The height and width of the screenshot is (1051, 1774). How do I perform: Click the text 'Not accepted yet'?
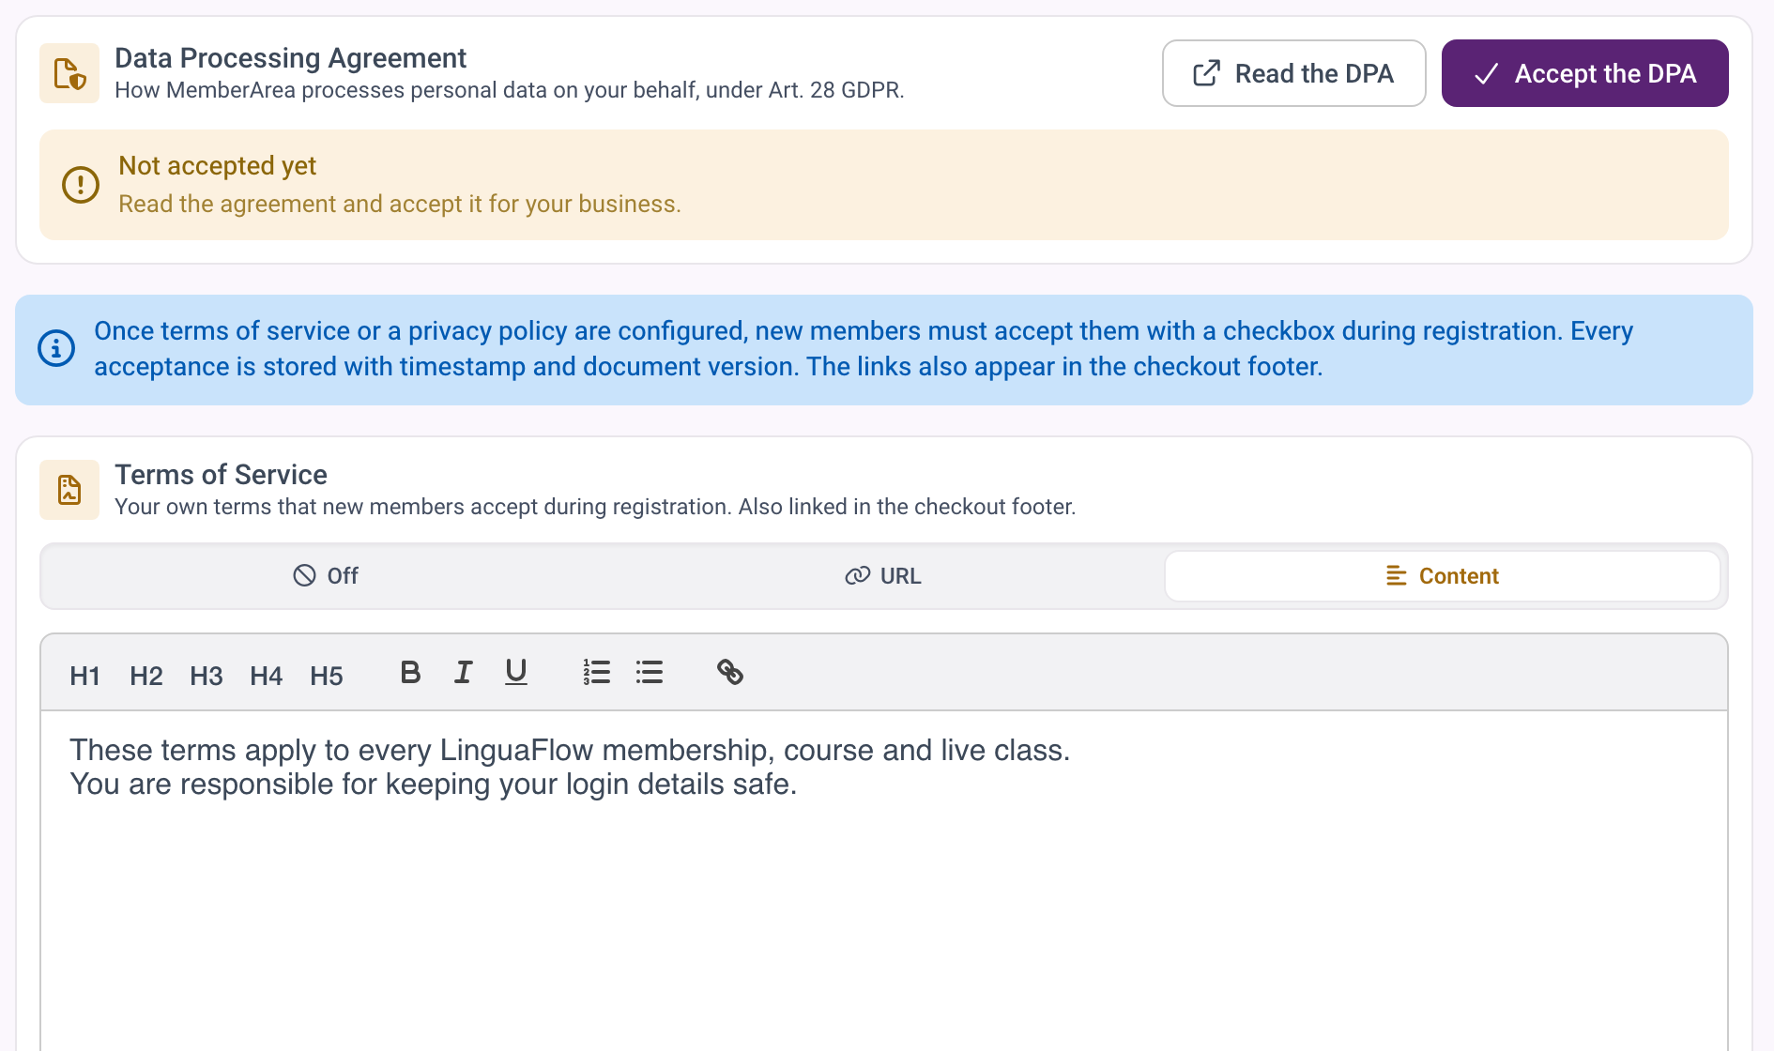click(217, 166)
